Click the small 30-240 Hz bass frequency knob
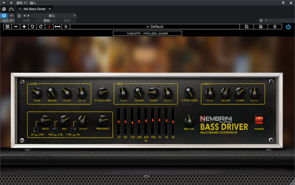Viewport: 295px width, 185px height. click(x=36, y=130)
